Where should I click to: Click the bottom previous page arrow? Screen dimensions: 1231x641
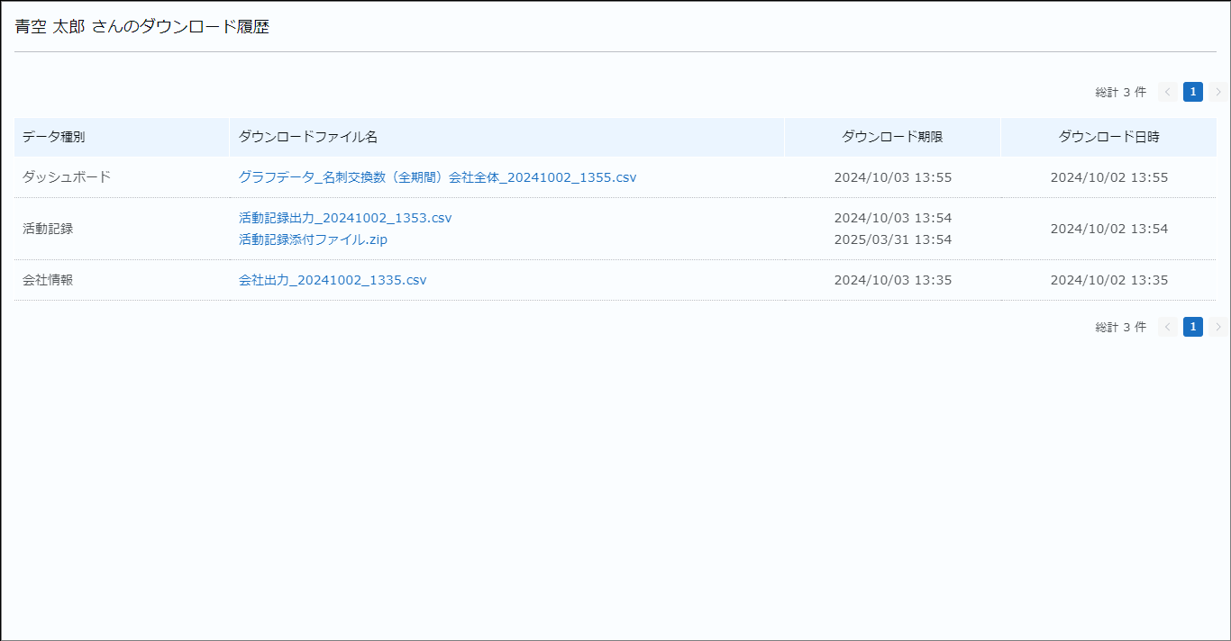coord(1167,327)
